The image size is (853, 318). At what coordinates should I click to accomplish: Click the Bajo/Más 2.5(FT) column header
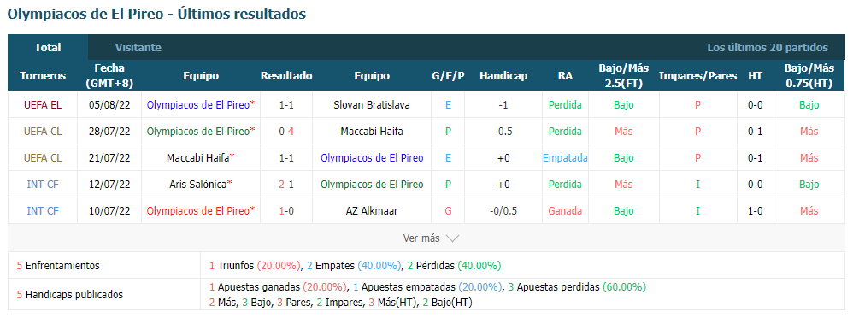pos(623,76)
